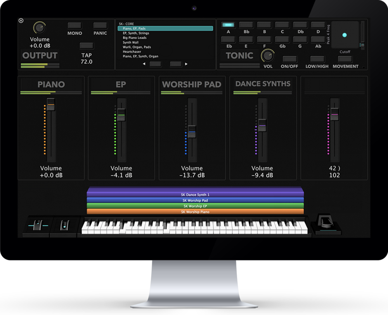Click the pitch bend wheel

(x=38, y=225)
